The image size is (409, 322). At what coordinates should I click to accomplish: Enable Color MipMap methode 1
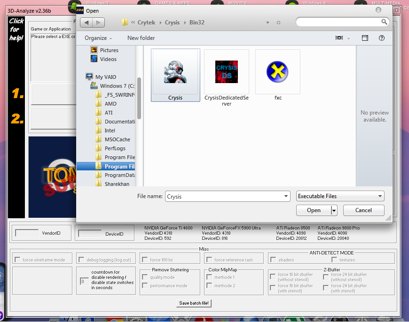tap(209, 277)
